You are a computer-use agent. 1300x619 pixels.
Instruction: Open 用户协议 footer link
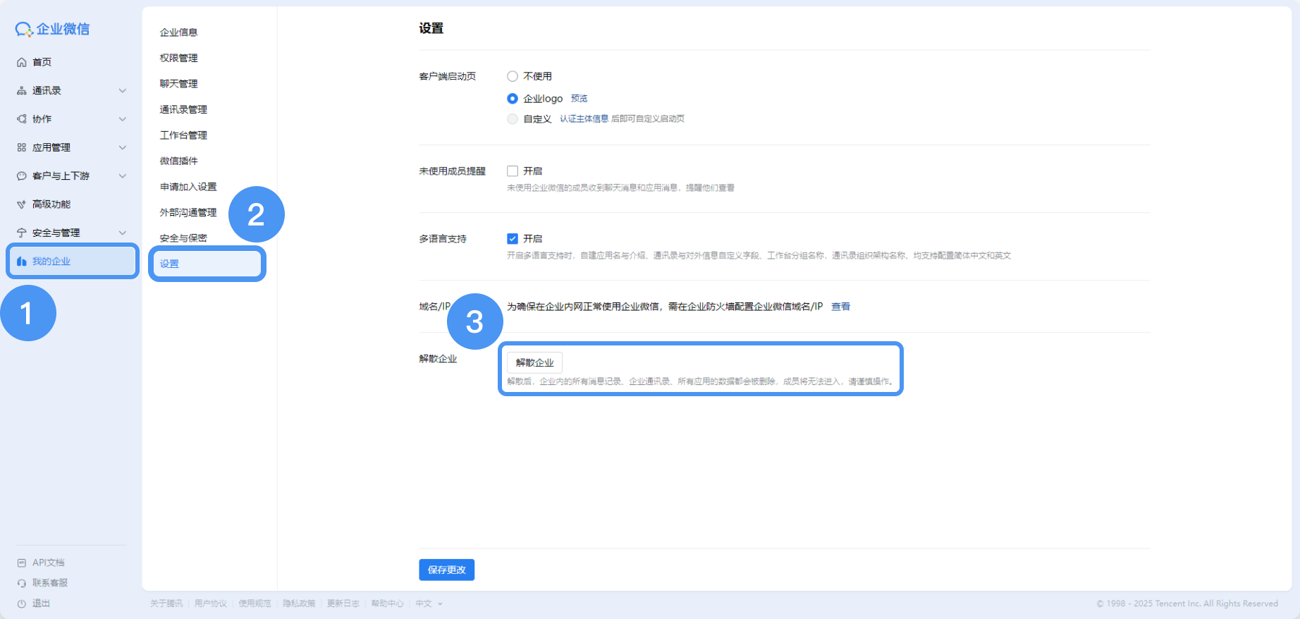coord(211,603)
